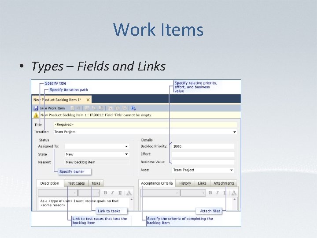
Task: Open work item in web browser globe icon
Action: pyautogui.click(x=133, y=108)
